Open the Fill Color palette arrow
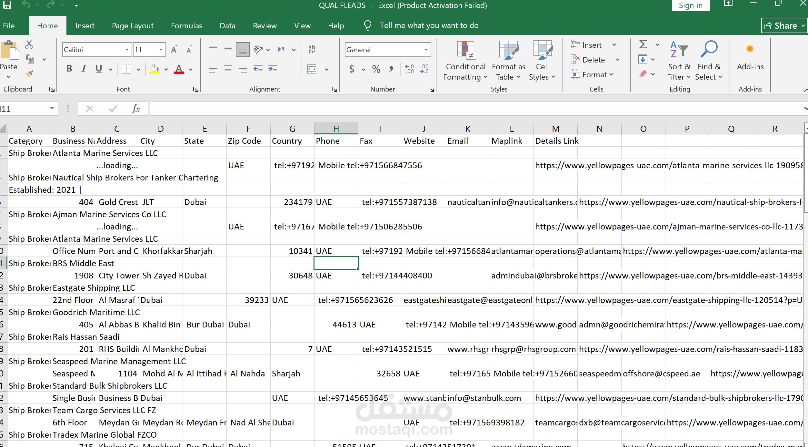 coord(166,69)
